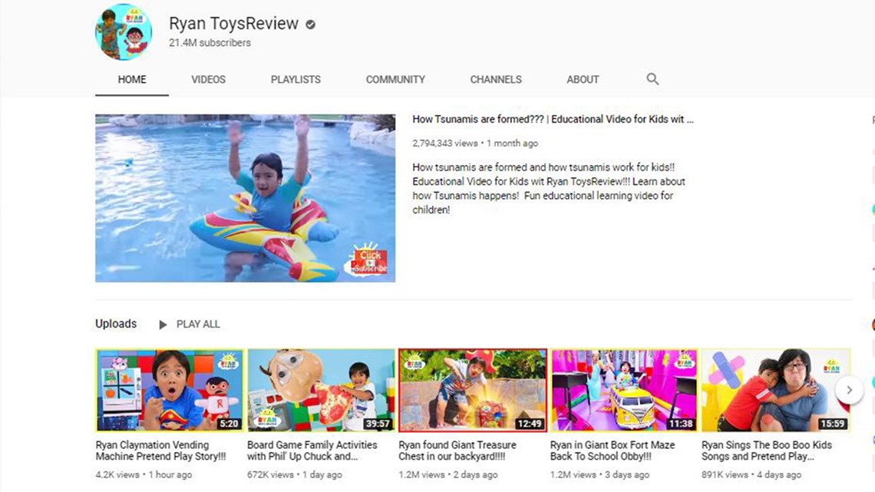This screenshot has width=875, height=492.
Task: Switch to the HOME tab
Action: click(x=132, y=80)
